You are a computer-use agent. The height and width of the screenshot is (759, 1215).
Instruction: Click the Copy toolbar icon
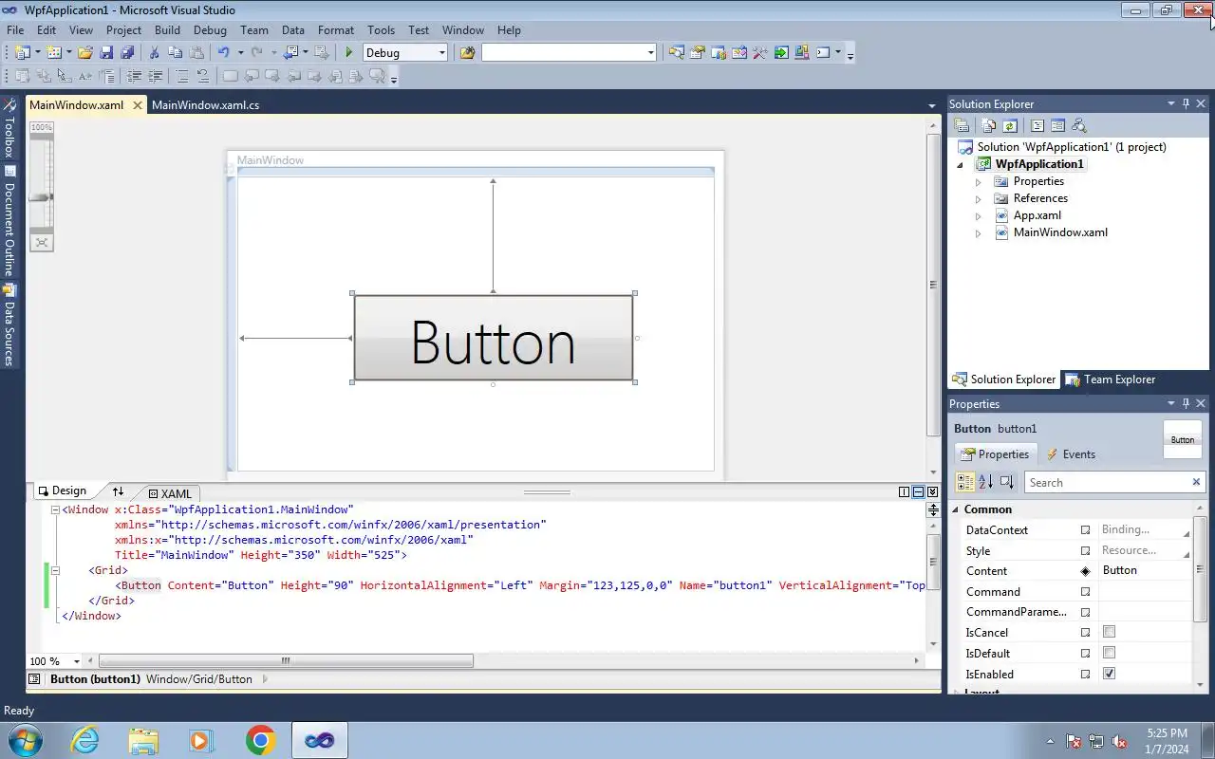[x=175, y=53]
